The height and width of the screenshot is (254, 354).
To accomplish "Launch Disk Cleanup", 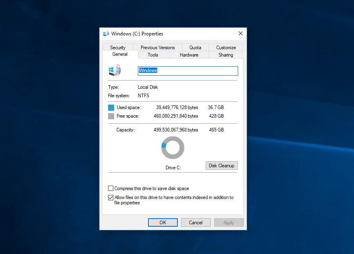I will pyautogui.click(x=221, y=165).
